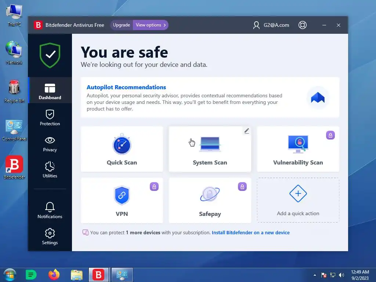The image size is (376, 282).
Task: Open Settings gear in sidebar
Action: coord(50,236)
